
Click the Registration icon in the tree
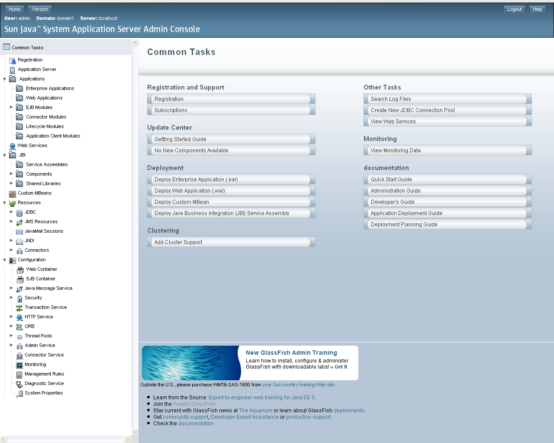(13, 60)
